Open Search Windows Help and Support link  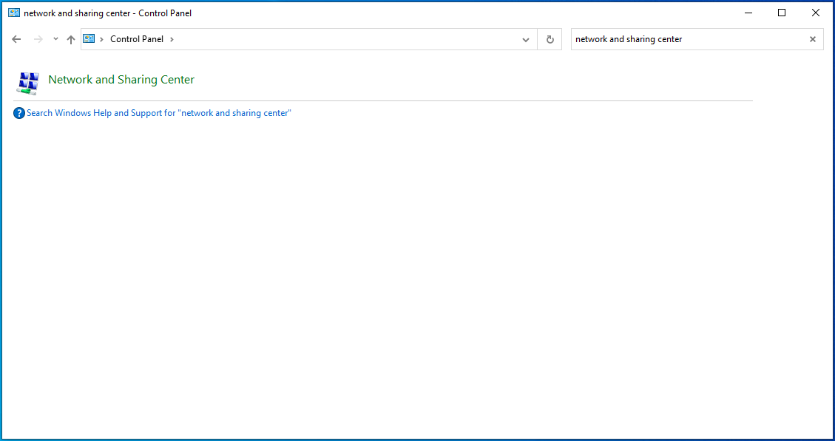point(157,112)
